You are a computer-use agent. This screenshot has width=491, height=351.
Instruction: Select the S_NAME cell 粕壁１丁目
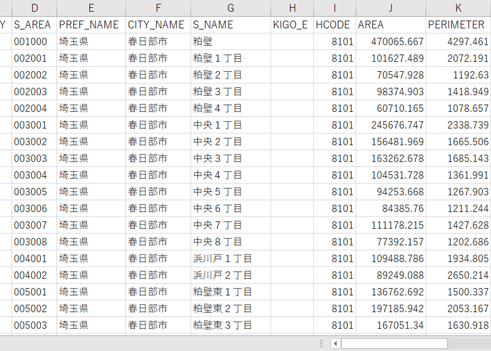[x=231, y=59]
